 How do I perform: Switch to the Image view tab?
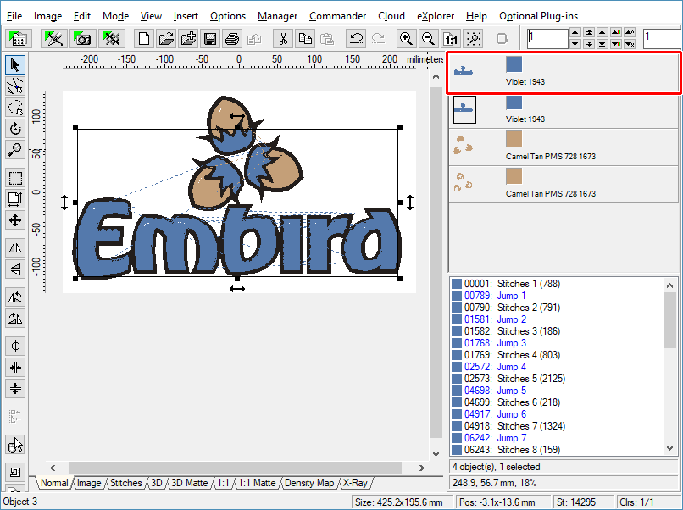[89, 483]
